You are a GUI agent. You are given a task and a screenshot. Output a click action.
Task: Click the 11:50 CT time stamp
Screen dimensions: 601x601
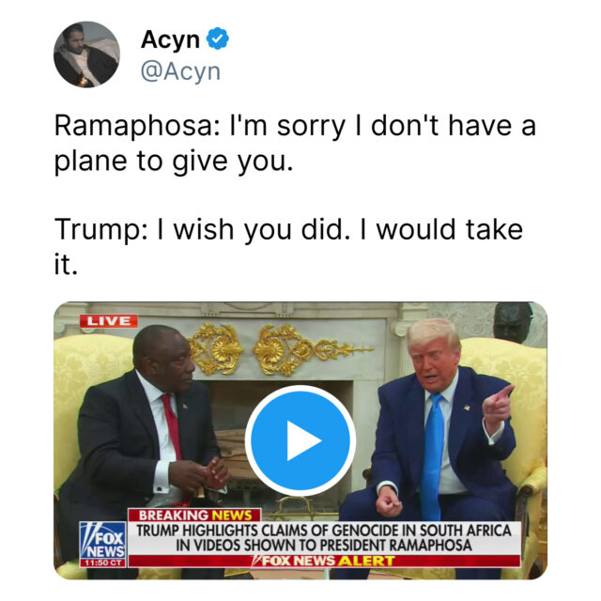pos(102,563)
